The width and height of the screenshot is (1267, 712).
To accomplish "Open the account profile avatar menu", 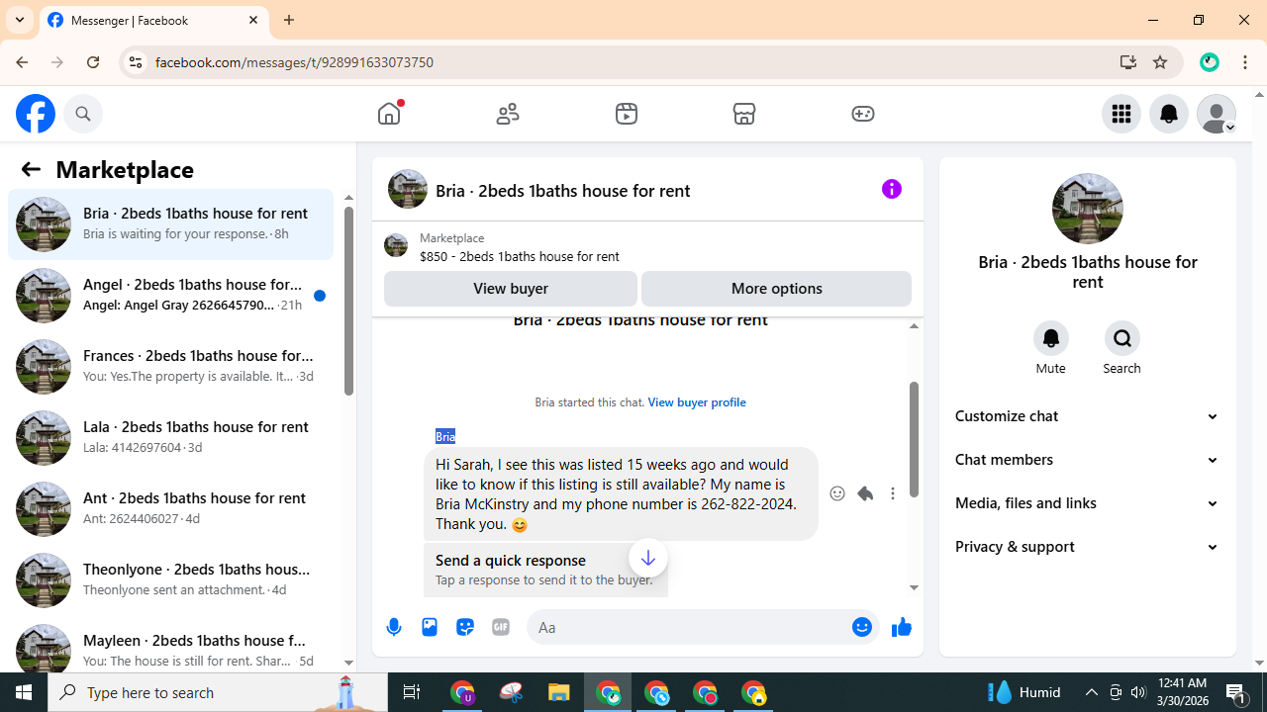I will click(x=1217, y=114).
